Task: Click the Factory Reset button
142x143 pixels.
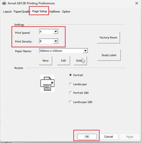Action: pyautogui.click(x=108, y=37)
